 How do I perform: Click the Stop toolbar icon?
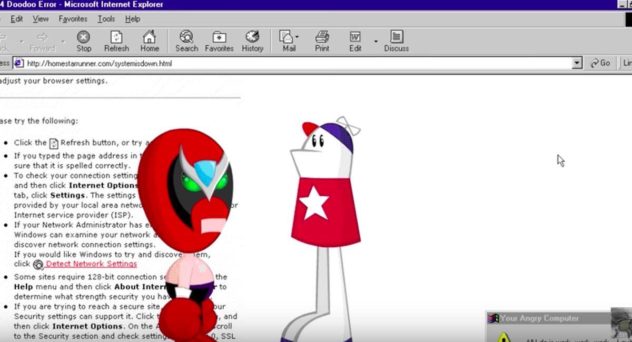(84, 41)
